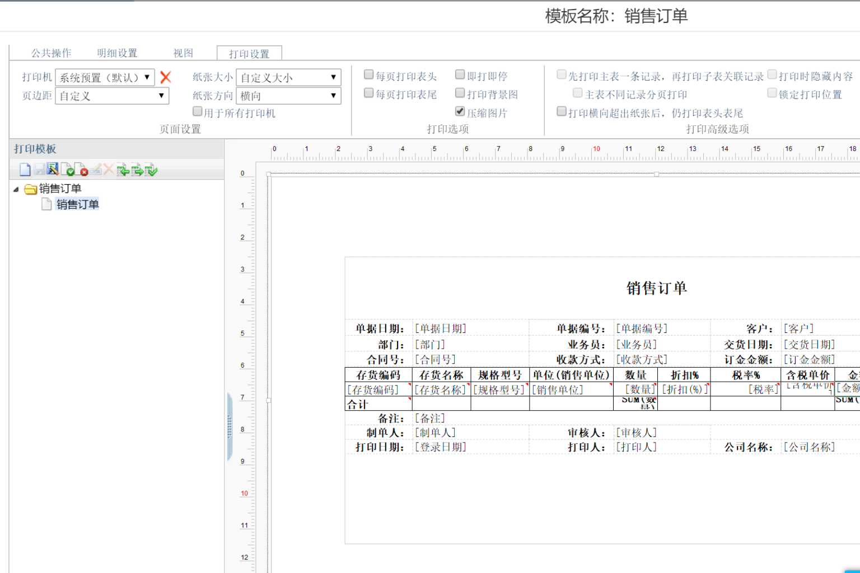Viewport: 860px width, 573px height.
Task: Switch to the 公共操作 tab
Action: [51, 53]
